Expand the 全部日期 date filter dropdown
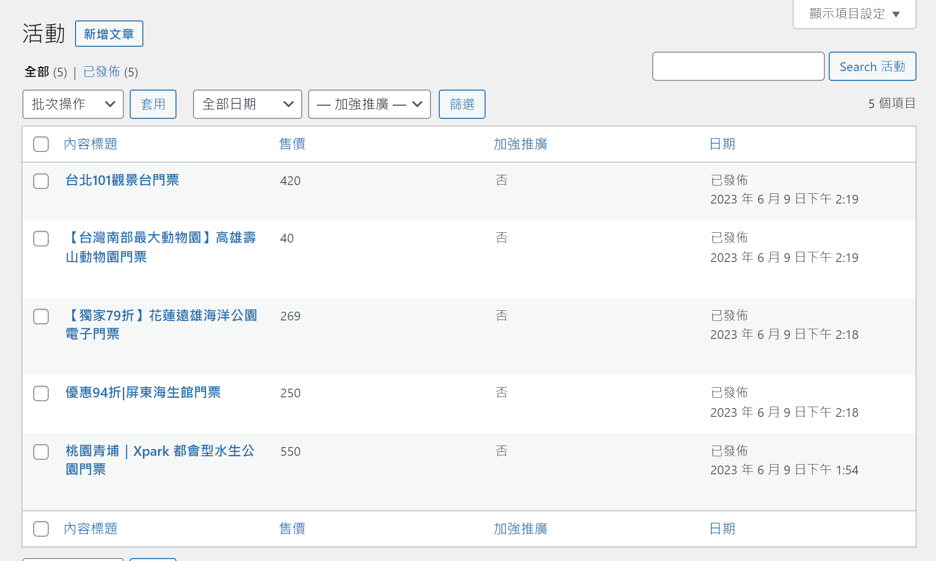This screenshot has width=936, height=561. click(247, 104)
